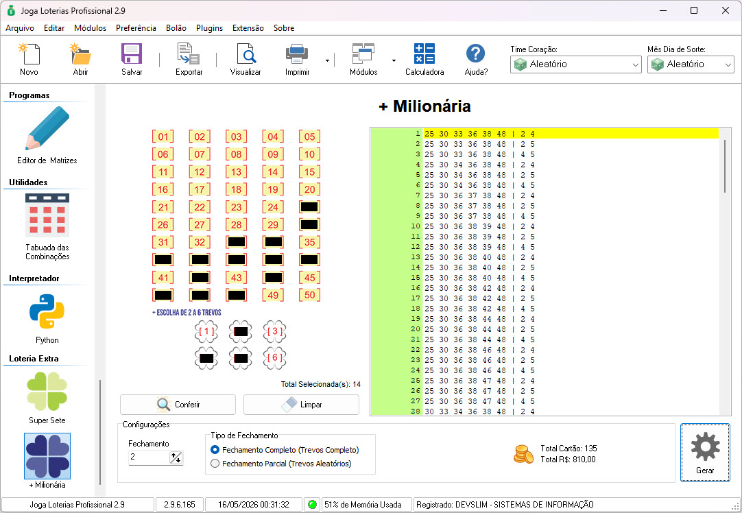Open the Plugins menu
Image resolution: width=742 pixels, height=513 pixels.
(209, 28)
